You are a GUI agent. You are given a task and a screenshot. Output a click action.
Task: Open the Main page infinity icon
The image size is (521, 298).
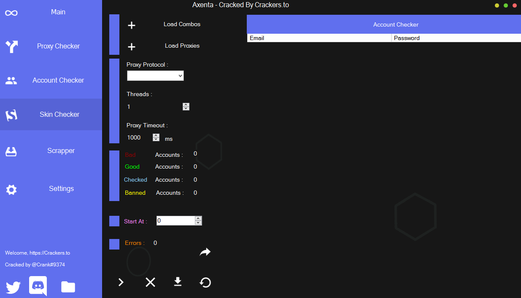tap(11, 13)
